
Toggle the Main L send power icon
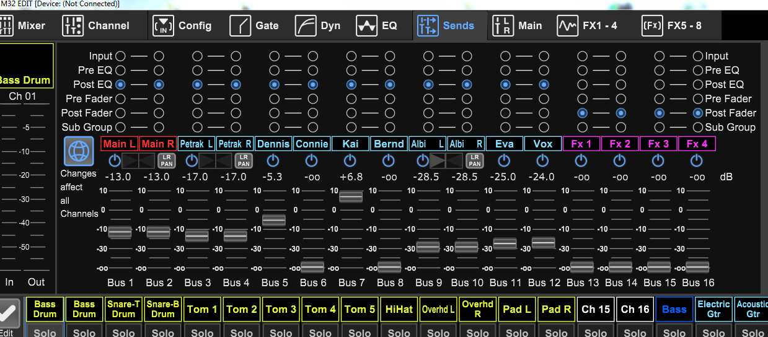click(x=114, y=161)
